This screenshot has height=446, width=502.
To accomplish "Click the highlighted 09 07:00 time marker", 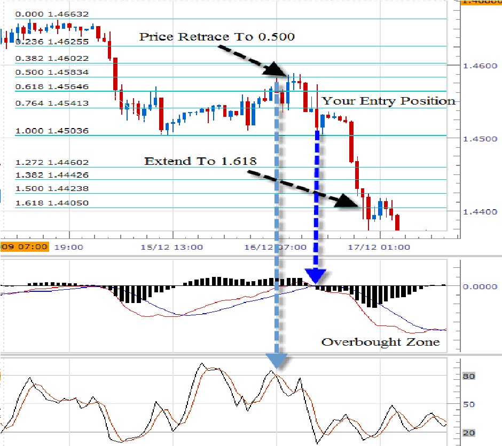I will tap(25, 247).
